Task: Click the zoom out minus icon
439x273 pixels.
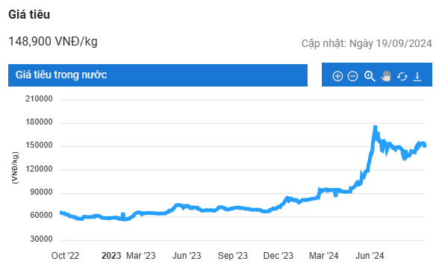Action: 352,76
